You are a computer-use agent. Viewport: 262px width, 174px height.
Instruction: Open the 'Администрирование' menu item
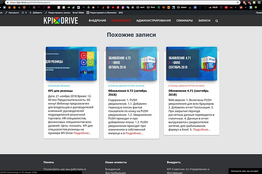point(154,21)
